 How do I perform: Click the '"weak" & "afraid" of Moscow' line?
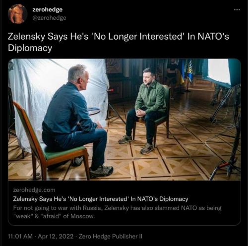54,216
